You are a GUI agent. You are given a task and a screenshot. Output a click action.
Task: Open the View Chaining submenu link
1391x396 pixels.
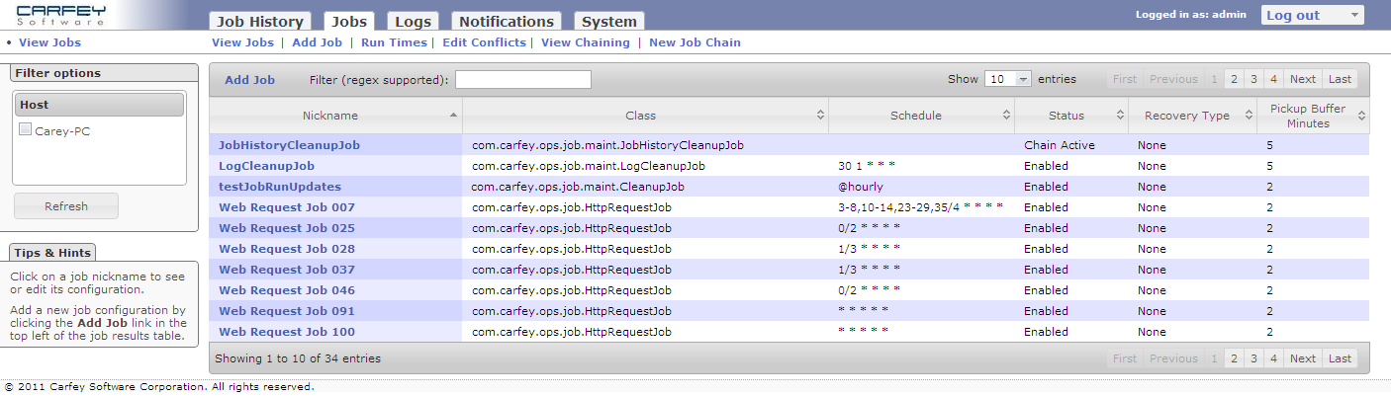point(585,42)
